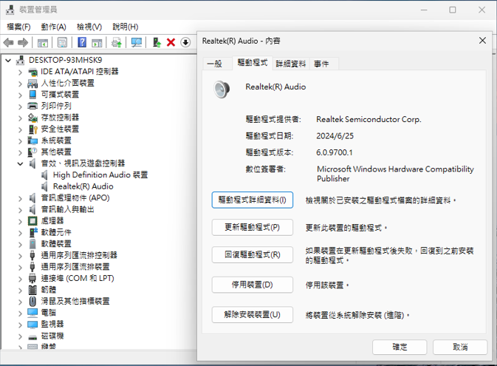Click the 處理器 chip icon

coord(32,221)
